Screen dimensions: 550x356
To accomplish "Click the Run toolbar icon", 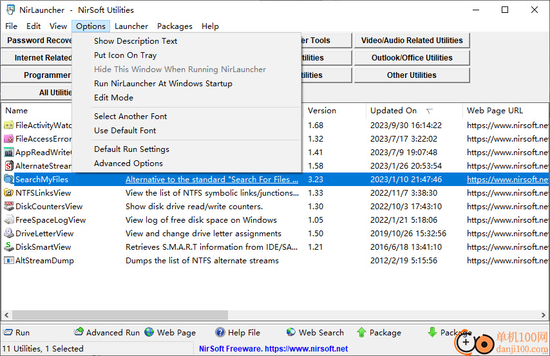I will [8, 332].
